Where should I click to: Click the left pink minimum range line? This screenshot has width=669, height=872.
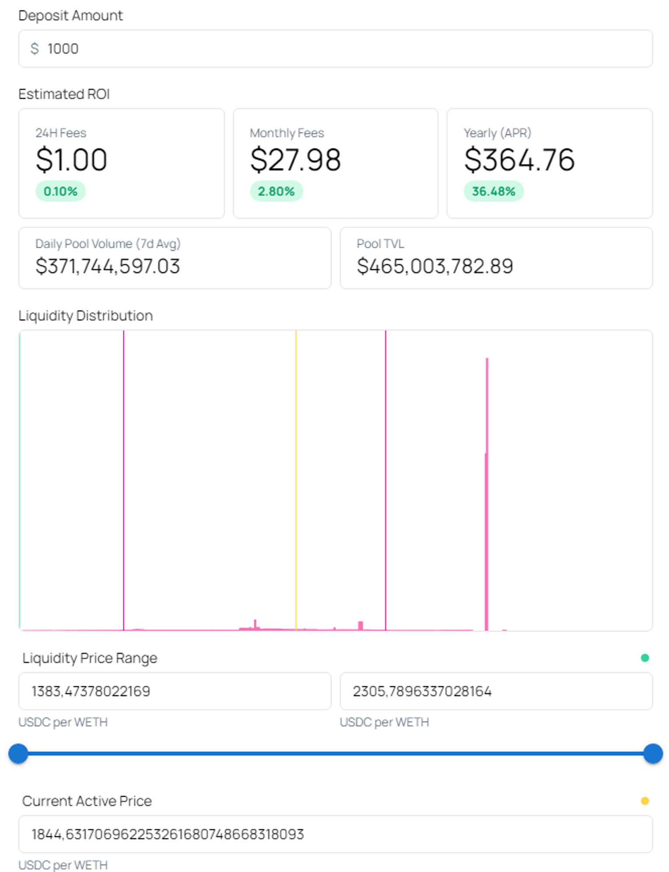(x=124, y=481)
